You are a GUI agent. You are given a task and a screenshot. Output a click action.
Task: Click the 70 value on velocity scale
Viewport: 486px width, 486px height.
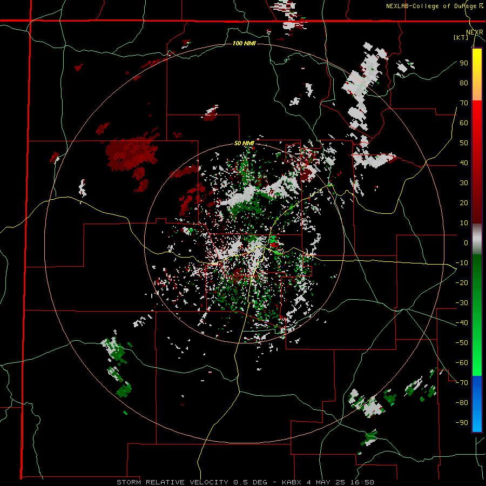coord(464,103)
